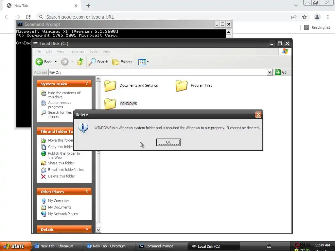Screen dimensions: 335x251
Task: Click Chrome's back arrow
Action: (7, 17)
